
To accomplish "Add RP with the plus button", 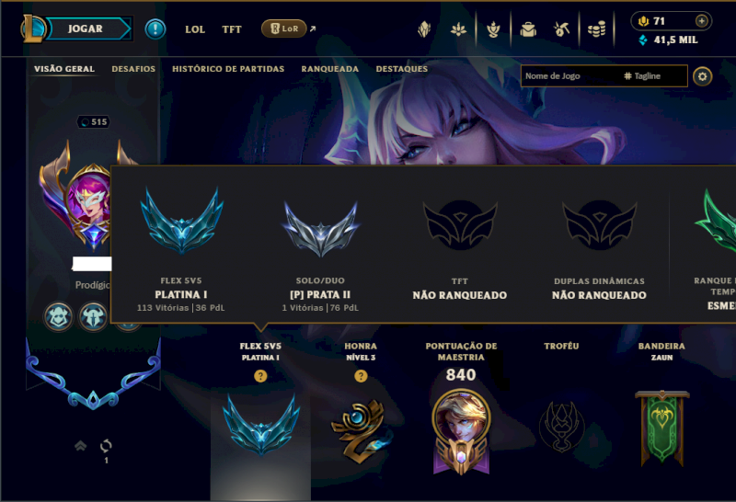I will coord(701,20).
